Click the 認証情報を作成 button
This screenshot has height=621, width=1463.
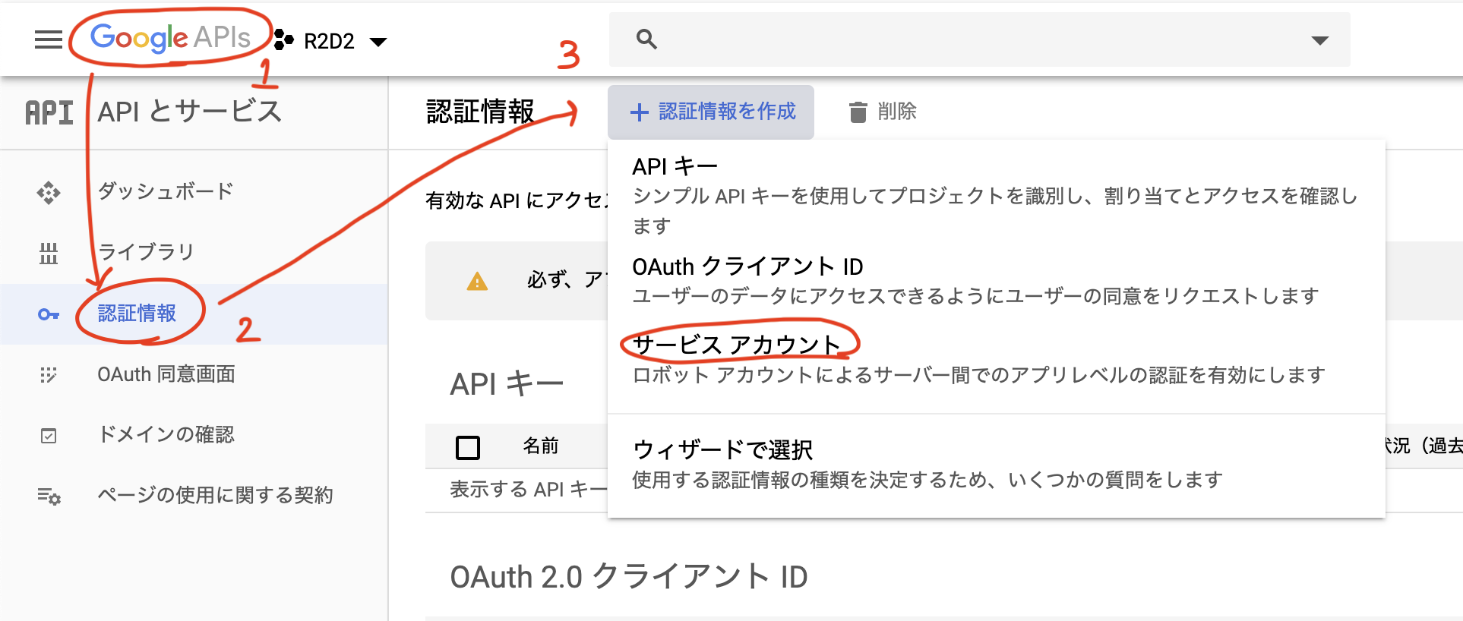coord(711,112)
